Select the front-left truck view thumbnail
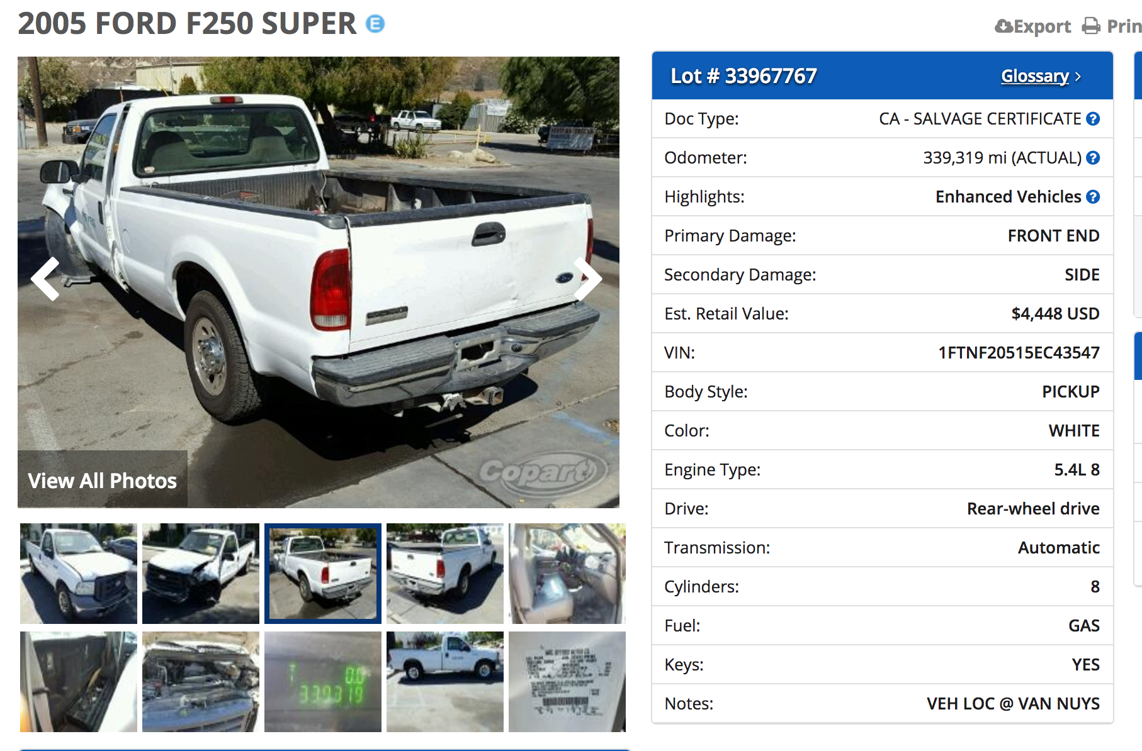The image size is (1142, 751). click(x=79, y=574)
